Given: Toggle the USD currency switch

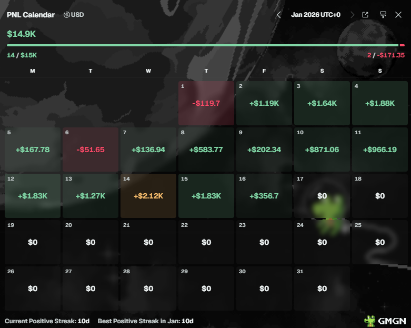Looking at the screenshot, I should tap(74, 15).
